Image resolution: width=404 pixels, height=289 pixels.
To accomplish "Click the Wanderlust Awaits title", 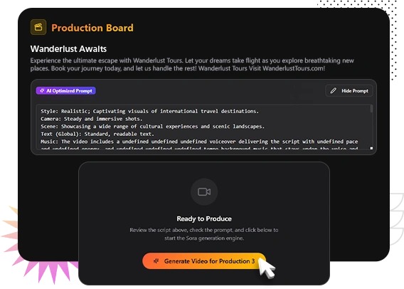I will point(68,48).
